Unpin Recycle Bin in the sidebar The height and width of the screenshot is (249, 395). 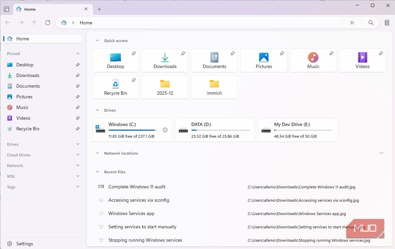tap(78, 129)
